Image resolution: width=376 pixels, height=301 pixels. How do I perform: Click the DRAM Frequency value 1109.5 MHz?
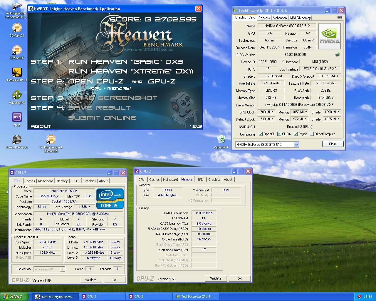[x=204, y=213]
